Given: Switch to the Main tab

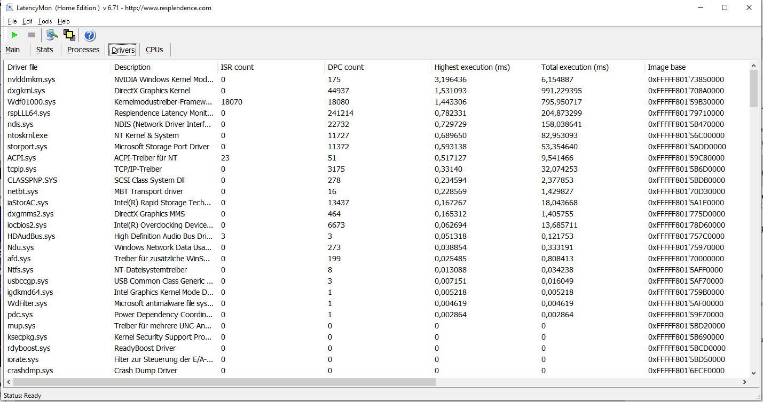Looking at the screenshot, I should pos(13,50).
